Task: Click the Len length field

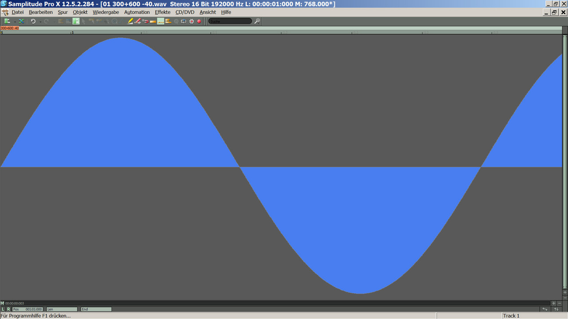Action: 62,309
